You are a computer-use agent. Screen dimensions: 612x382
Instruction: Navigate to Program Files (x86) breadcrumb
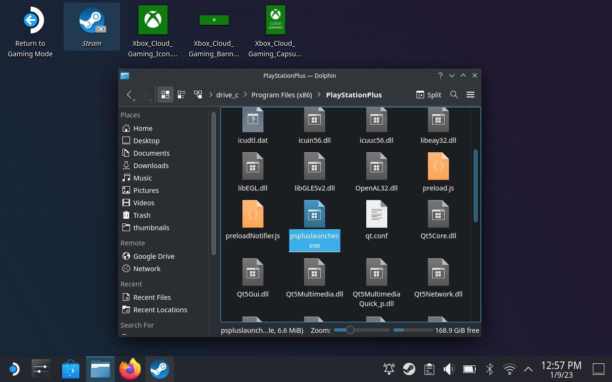(282, 95)
